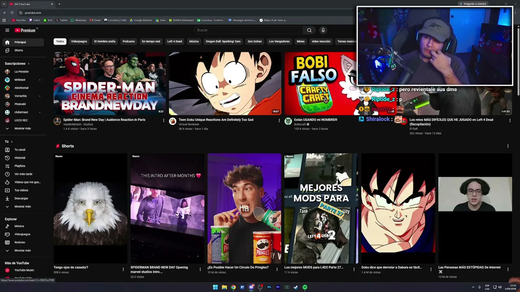Open the Gmail bookmark
This screenshot has width=520, height=292.
pyautogui.click(x=95, y=20)
